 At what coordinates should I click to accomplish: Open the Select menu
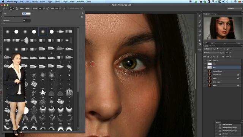click(57, 2)
